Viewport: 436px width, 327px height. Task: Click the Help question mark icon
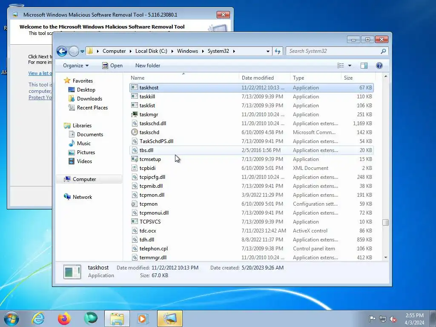click(379, 66)
